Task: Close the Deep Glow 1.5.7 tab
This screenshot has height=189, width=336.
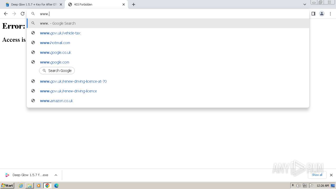Action: [x=61, y=4]
